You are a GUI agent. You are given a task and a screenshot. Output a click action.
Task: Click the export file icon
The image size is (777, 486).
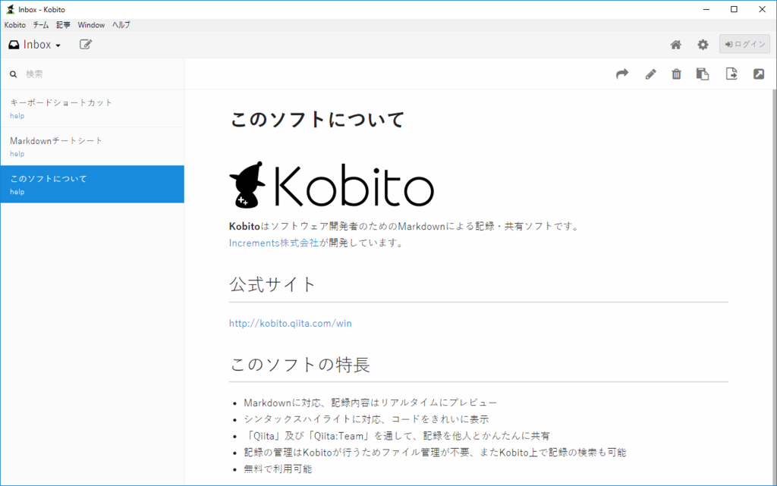pos(731,74)
